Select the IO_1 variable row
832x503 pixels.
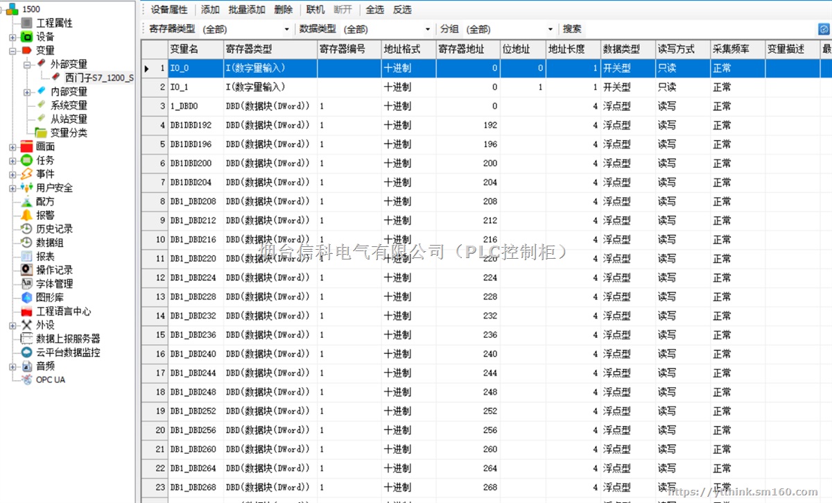click(x=187, y=87)
